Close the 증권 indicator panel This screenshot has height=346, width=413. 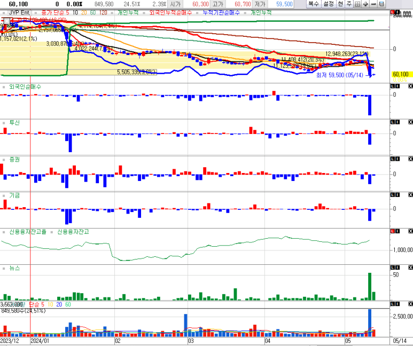[x=410, y=159]
